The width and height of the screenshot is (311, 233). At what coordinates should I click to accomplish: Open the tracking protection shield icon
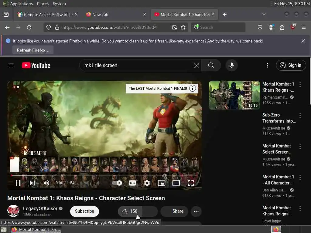pyautogui.click(x=49, y=27)
